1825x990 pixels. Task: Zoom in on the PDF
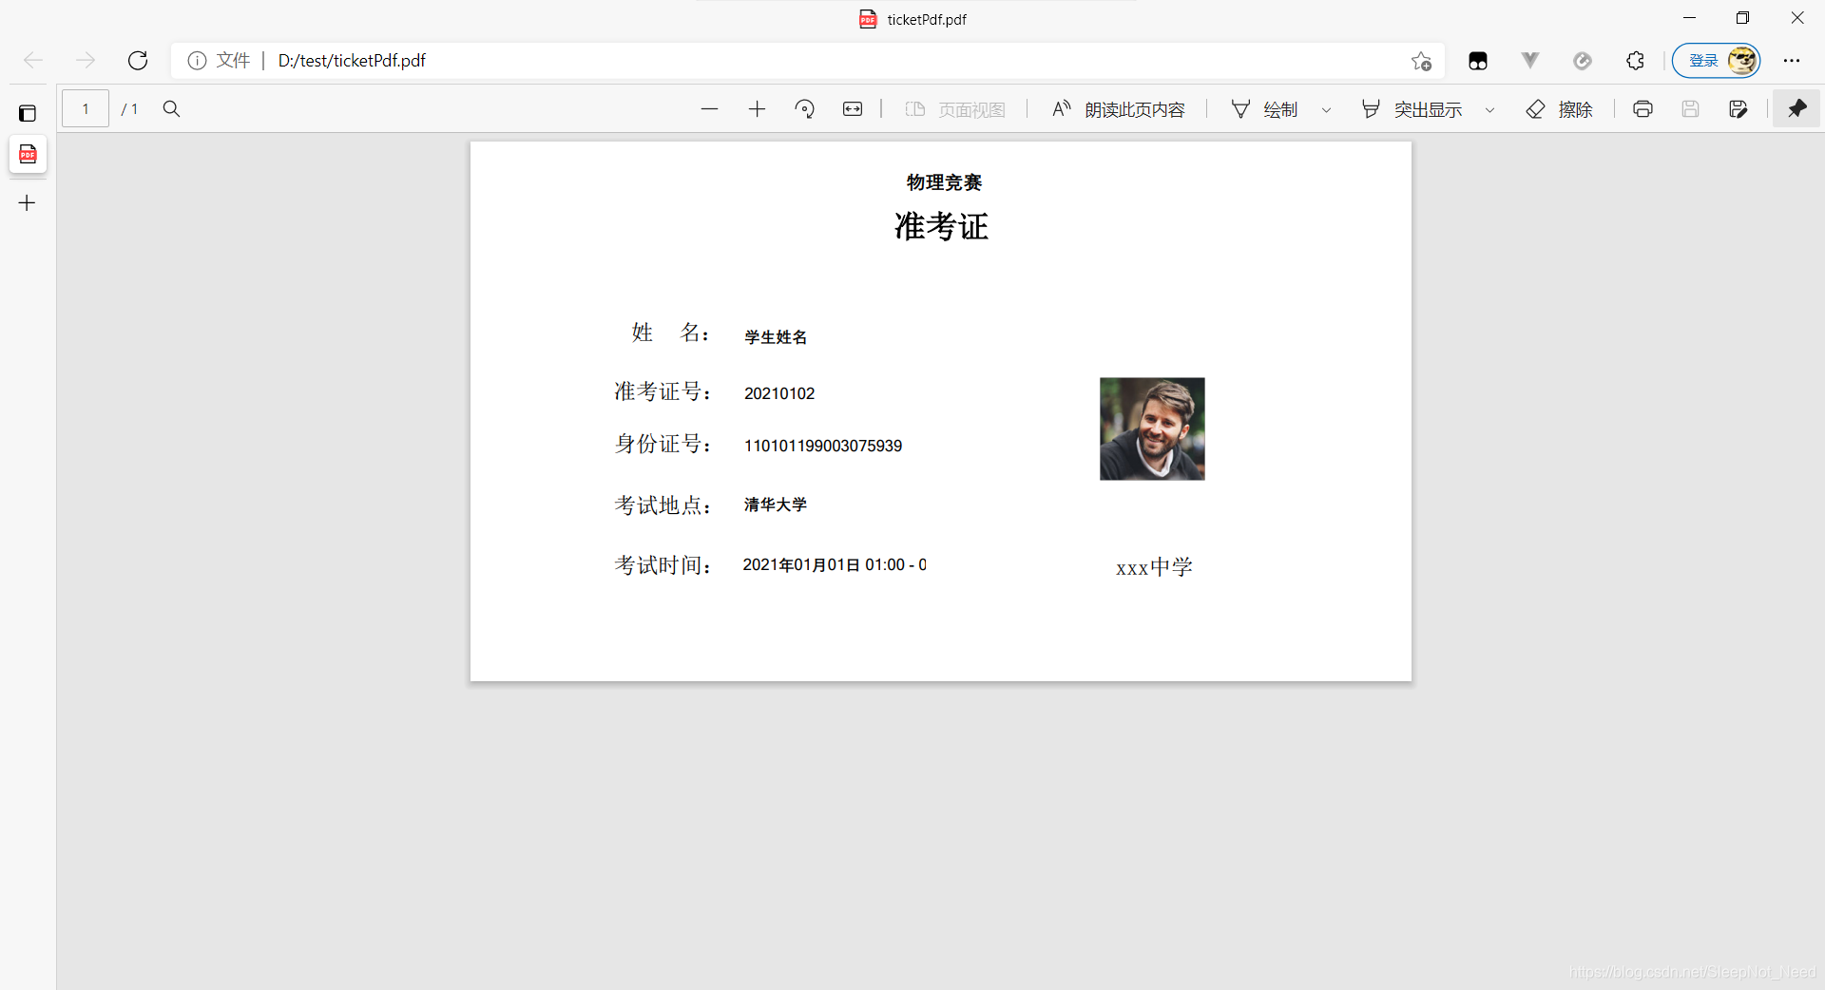[757, 108]
